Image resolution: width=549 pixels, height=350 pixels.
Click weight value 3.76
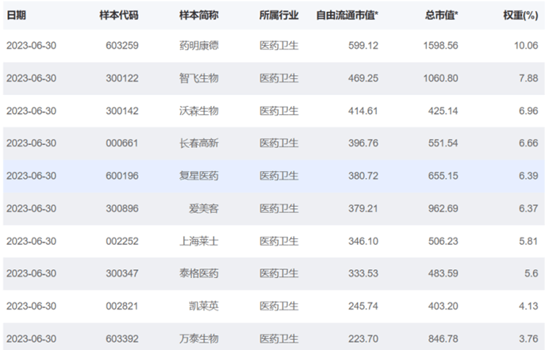tap(528, 338)
